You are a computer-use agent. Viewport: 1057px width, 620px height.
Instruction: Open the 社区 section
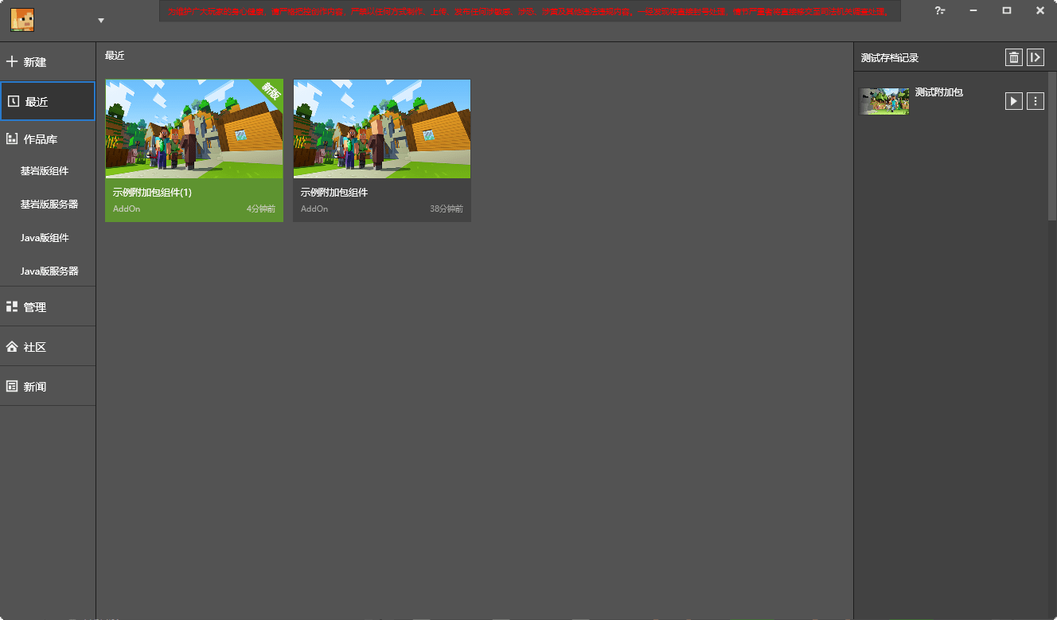pyautogui.click(x=48, y=347)
